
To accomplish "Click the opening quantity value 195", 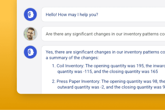I will 140,66.
